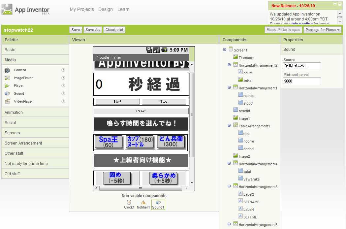Select donbei in components tree
346x229 pixels.
[x=249, y=149]
